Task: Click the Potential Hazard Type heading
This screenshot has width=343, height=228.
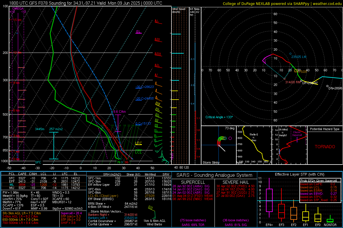Action: pos(325,129)
